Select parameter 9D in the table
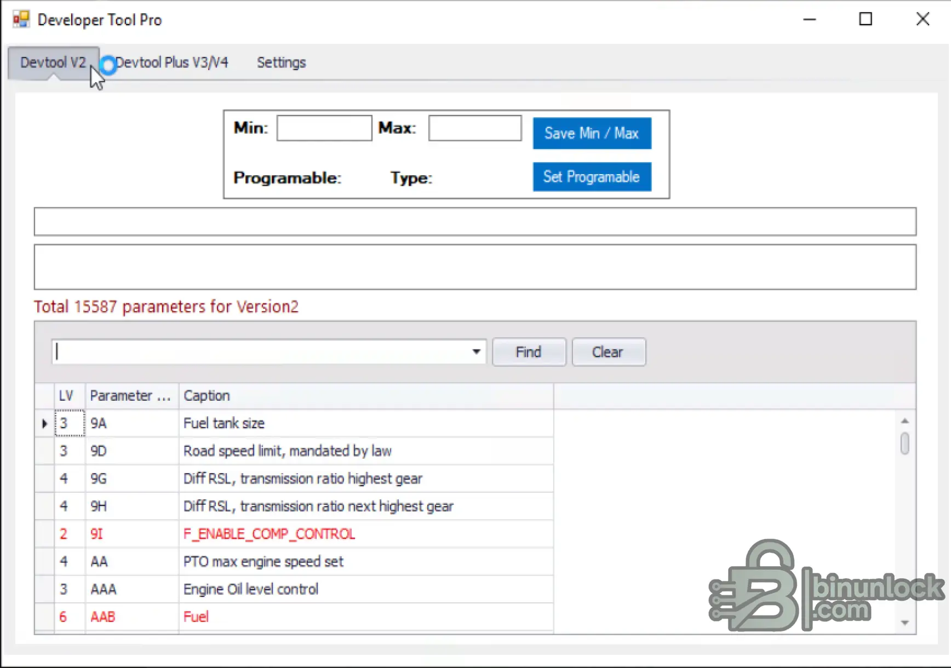Viewport: 951px width, 668px height. coord(132,451)
